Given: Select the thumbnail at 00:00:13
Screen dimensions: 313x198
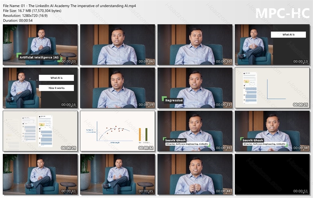Looking at the screenshot, I should 272,44.
